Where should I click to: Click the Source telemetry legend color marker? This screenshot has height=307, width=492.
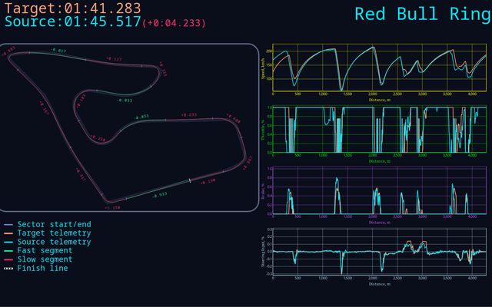click(8, 242)
